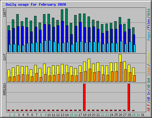Select the cyan pages bar for day 10
Viewport: 152px width, 118px height.
click(x=50, y=46)
